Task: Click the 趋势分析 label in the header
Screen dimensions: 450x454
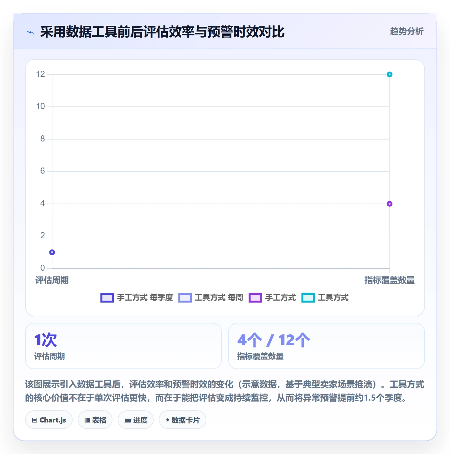Action: tap(407, 31)
